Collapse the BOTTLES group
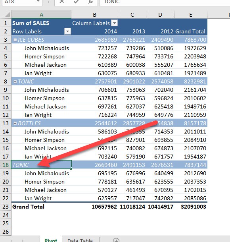 pos(15,123)
